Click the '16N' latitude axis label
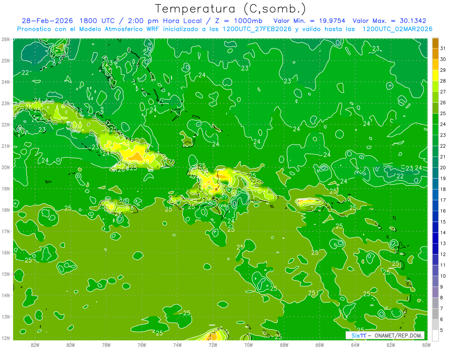 (x=5, y=253)
